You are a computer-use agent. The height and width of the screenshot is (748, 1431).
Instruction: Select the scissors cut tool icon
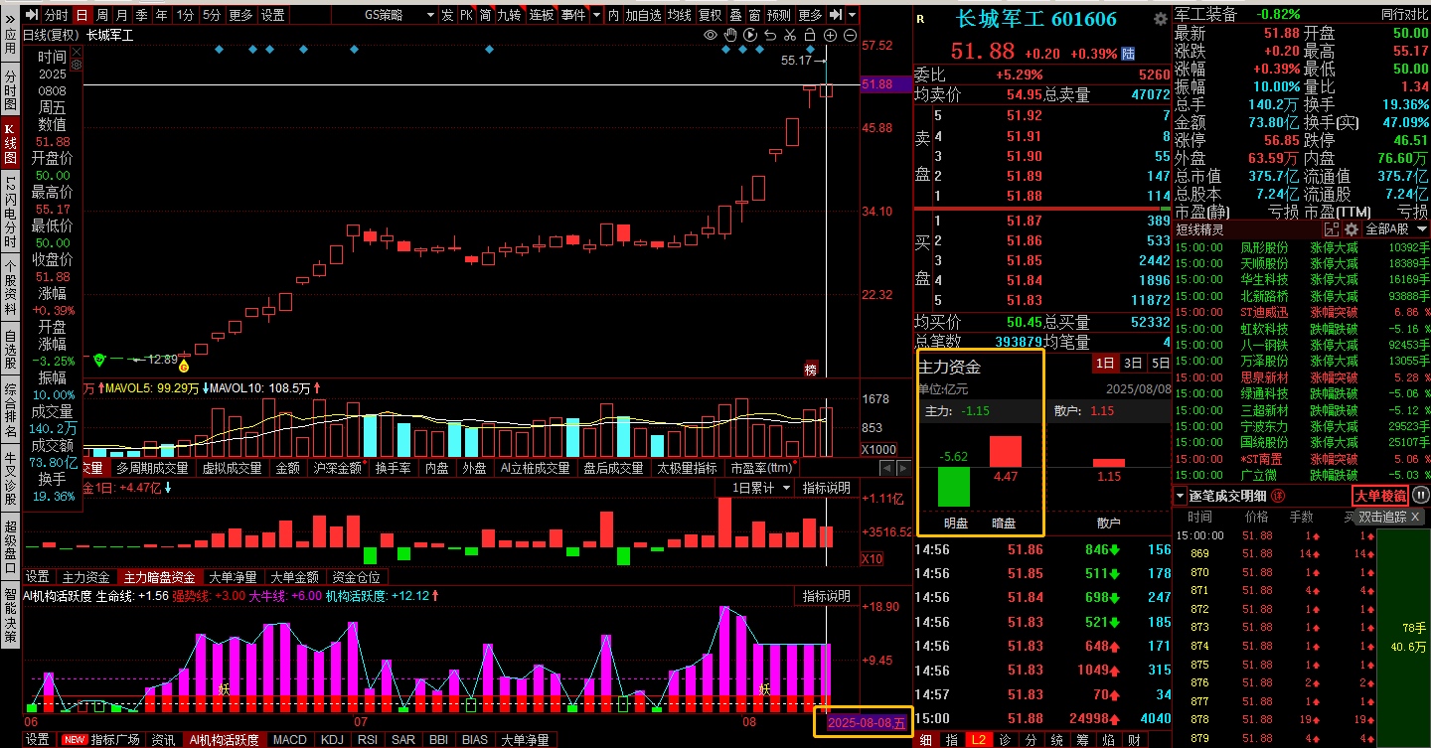[x=789, y=35]
